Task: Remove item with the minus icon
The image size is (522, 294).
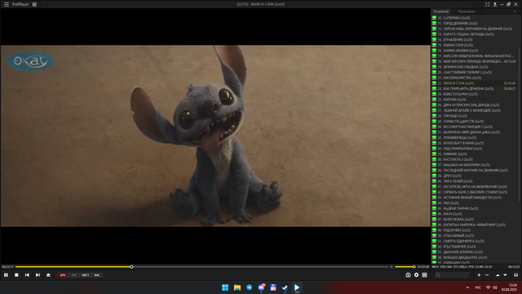Action: click(487, 275)
